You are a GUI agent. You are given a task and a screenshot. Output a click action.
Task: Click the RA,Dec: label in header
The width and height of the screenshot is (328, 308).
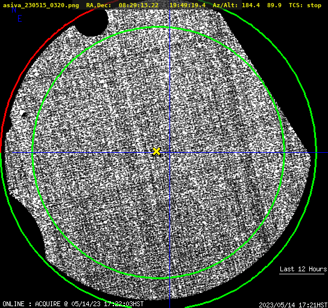click(98, 5)
